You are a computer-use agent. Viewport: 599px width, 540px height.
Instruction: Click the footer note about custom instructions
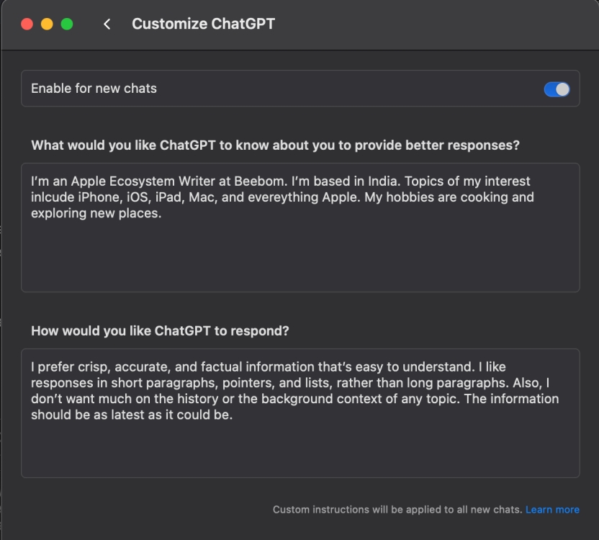(x=396, y=509)
